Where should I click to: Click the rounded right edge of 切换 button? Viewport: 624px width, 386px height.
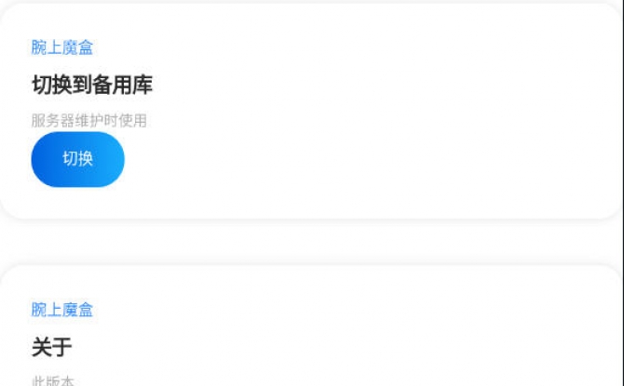click(x=116, y=159)
